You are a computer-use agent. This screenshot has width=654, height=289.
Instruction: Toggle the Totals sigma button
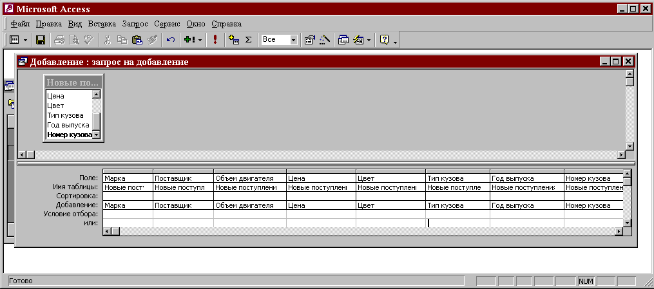(x=248, y=40)
